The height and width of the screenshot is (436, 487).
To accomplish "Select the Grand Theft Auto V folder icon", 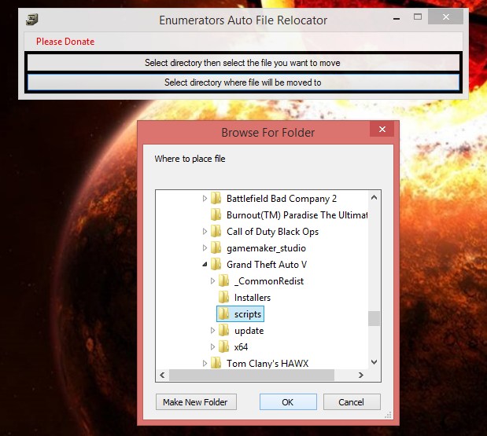I will (x=216, y=265).
